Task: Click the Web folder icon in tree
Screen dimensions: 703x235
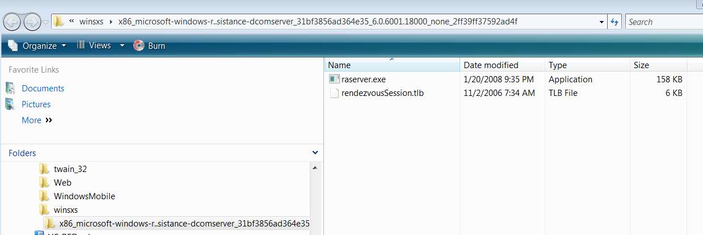Action: pyautogui.click(x=45, y=182)
